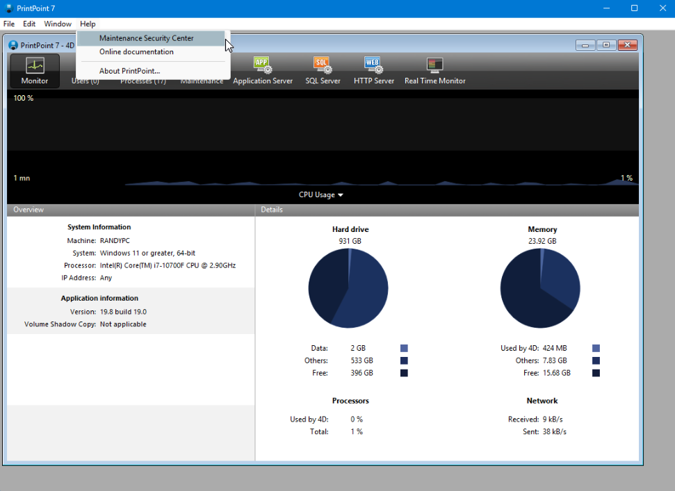
Task: Click the IP Address value 'Any'
Action: point(106,278)
